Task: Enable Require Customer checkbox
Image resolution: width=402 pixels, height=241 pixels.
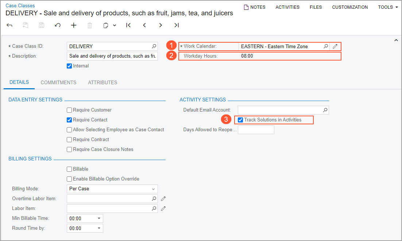Action: 69,110
